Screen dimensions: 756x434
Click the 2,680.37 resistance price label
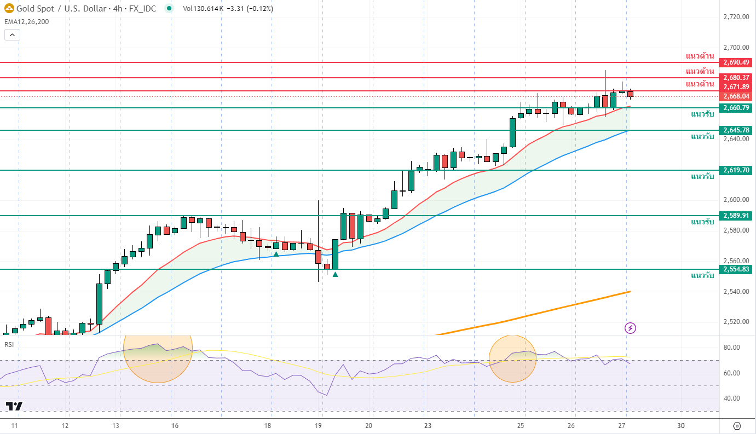(736, 78)
